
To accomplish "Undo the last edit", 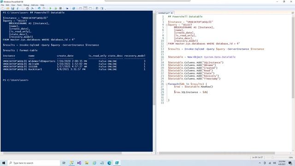I will (39, 8).
